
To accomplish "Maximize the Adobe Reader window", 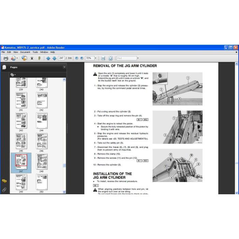I will 231,47.
